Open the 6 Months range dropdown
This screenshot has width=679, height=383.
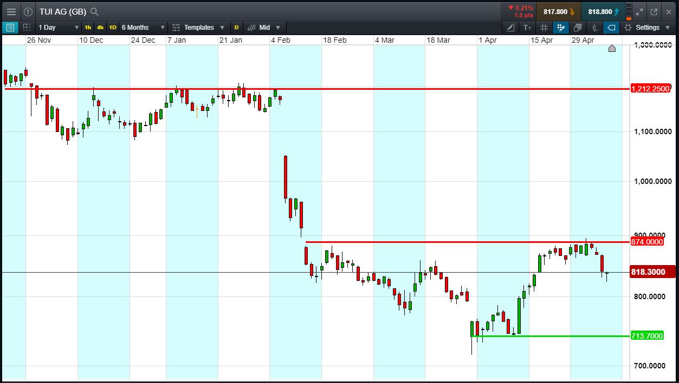143,27
